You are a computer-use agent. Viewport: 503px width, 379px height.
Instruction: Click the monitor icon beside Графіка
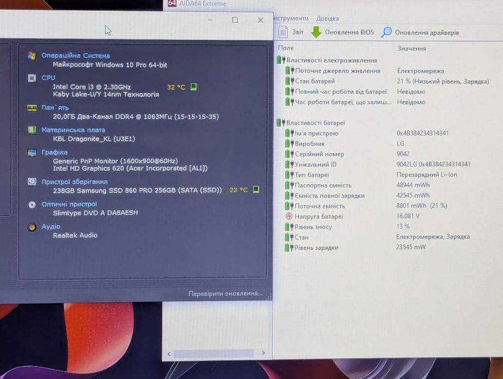click(32, 152)
